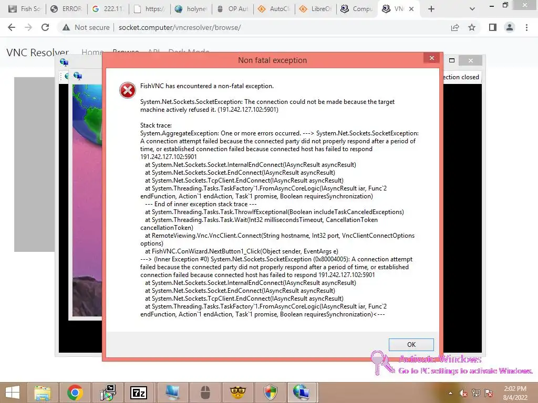Expand Chrome tab search chevron
Image resolution: width=538 pixels, height=403 pixels.
[472, 9]
